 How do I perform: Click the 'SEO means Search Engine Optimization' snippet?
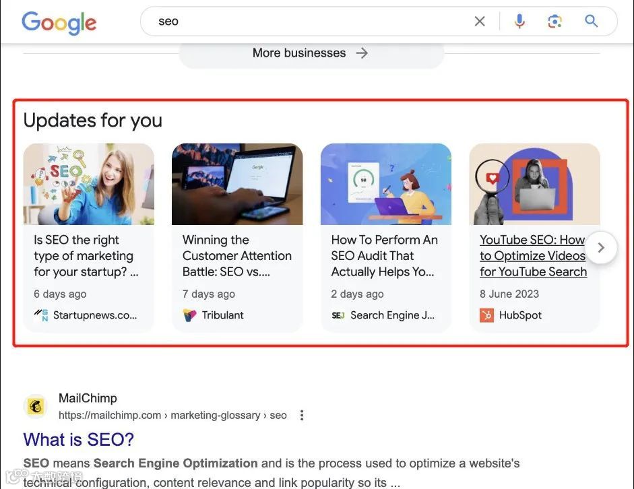272,472
